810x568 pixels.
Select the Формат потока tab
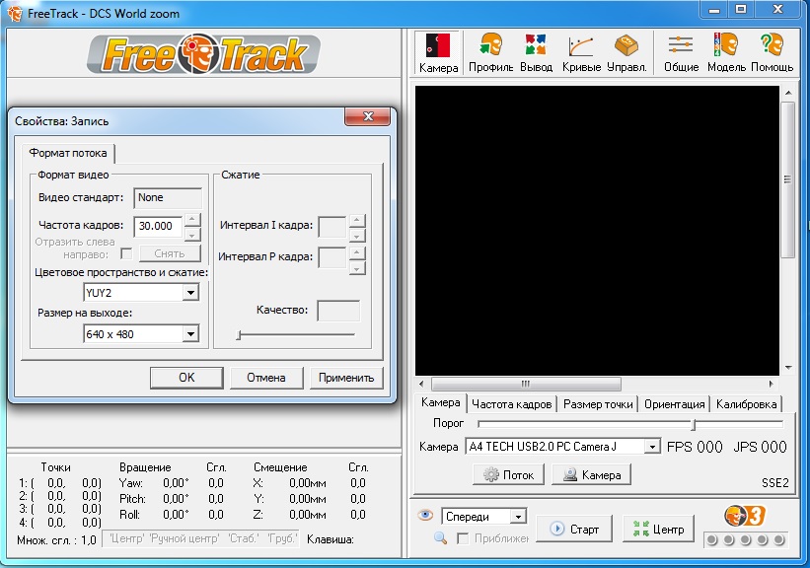[68, 154]
